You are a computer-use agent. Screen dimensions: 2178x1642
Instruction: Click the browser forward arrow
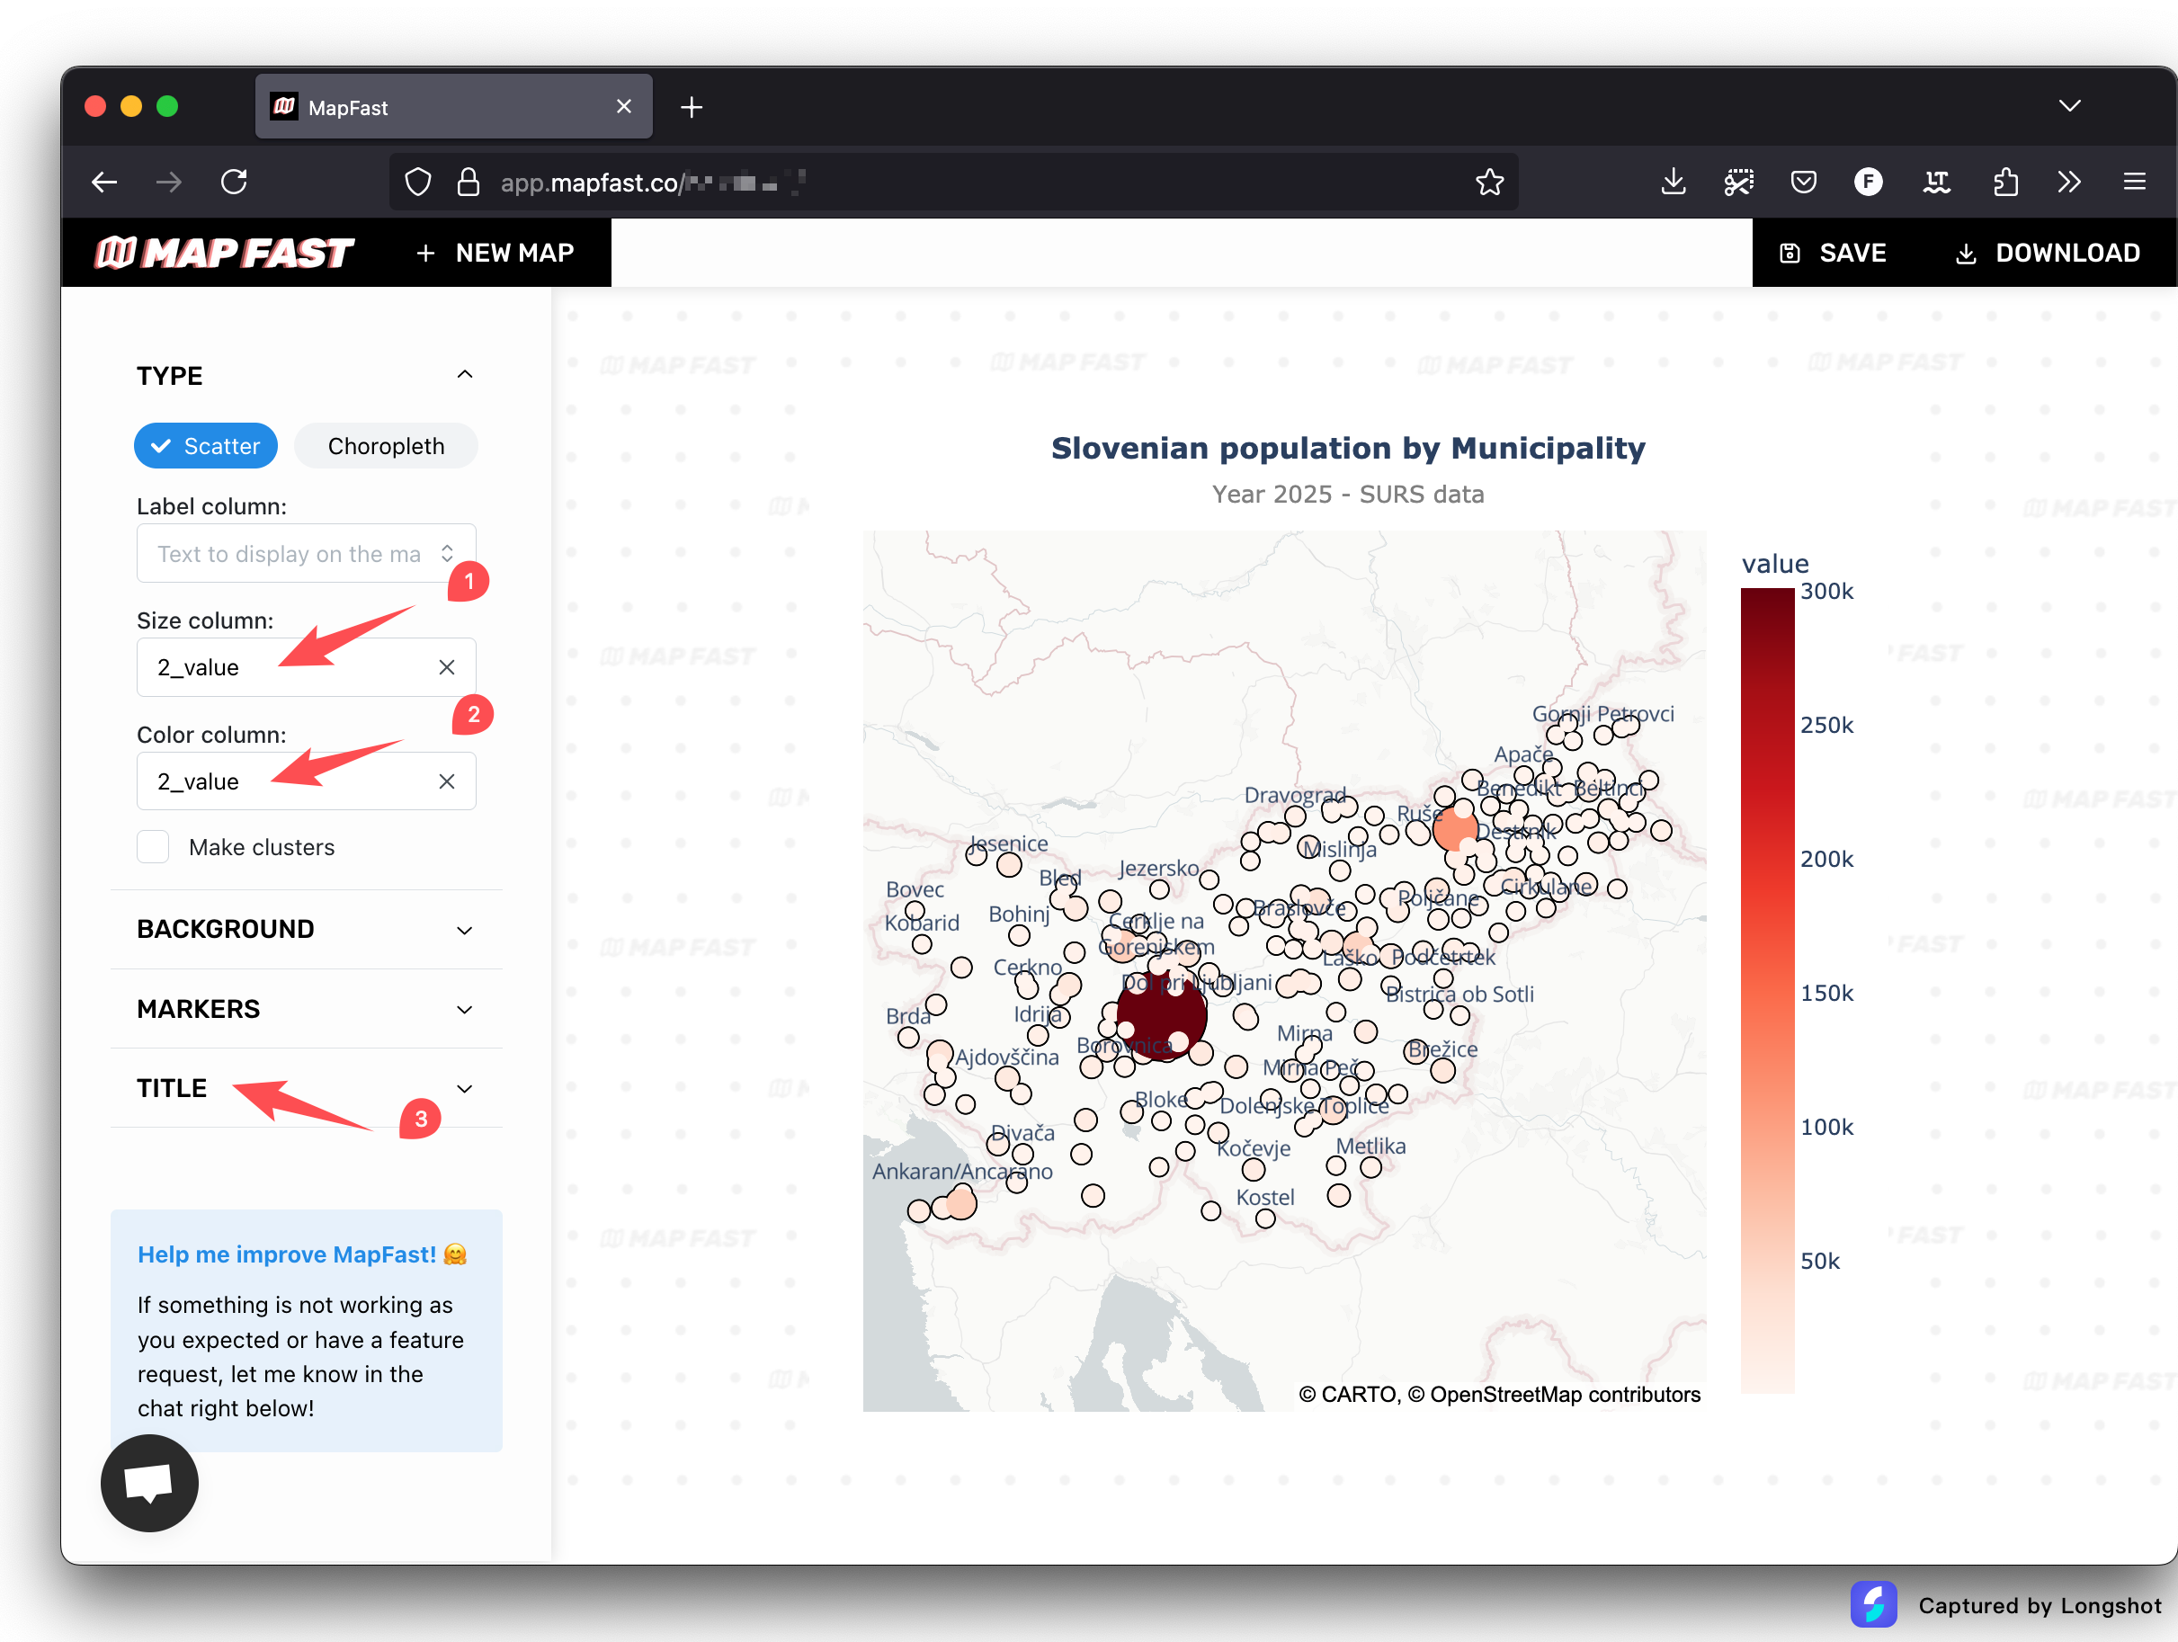(169, 183)
